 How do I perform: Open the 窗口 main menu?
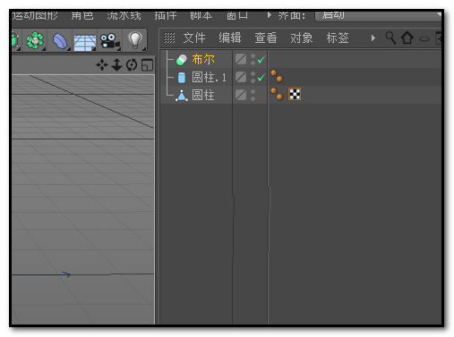(x=237, y=15)
